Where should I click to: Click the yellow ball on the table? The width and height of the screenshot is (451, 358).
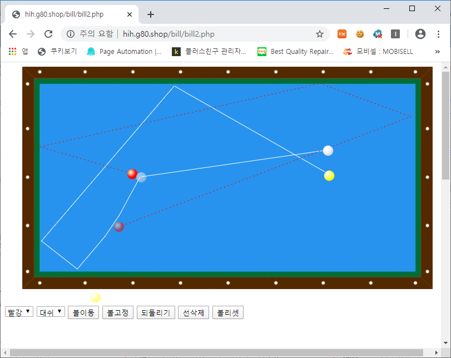coord(329,176)
